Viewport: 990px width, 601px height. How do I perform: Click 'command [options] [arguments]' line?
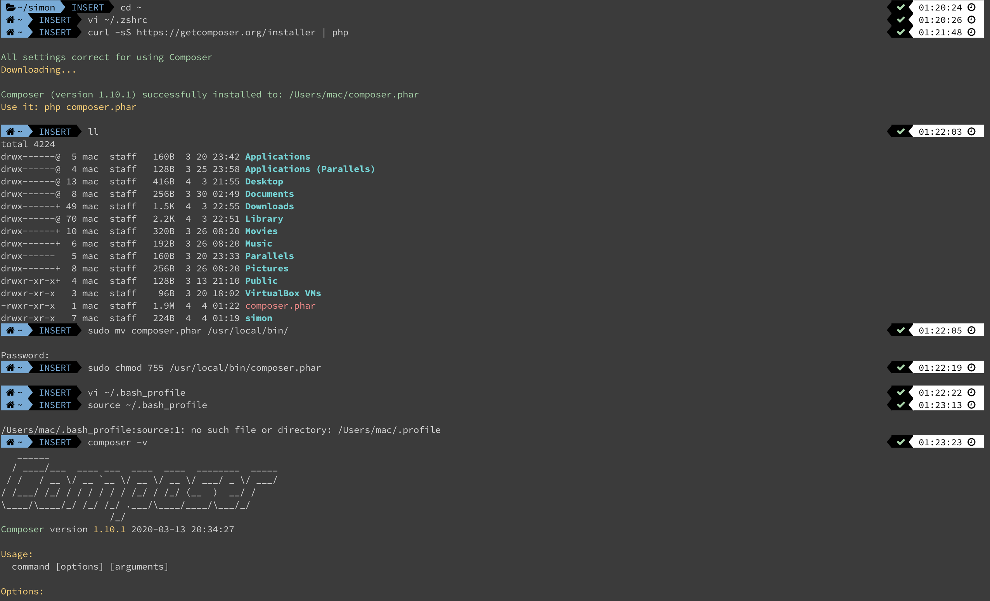coord(90,567)
